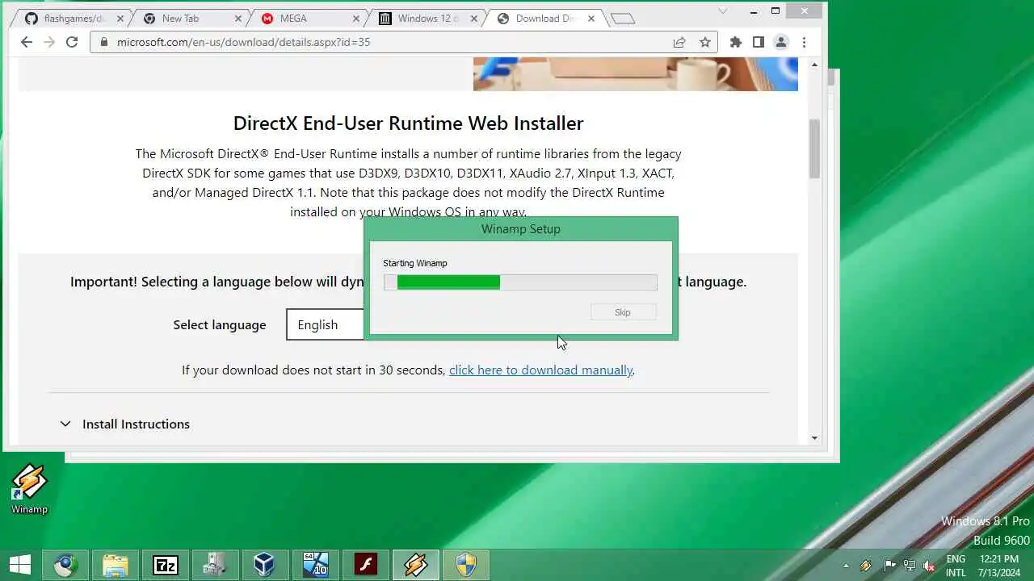Open File Explorer from the taskbar

tap(116, 565)
